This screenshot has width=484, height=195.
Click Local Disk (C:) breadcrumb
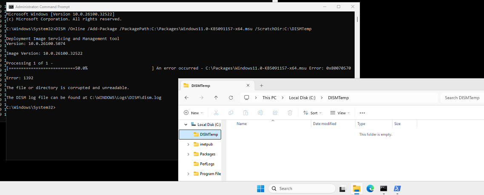302,98
